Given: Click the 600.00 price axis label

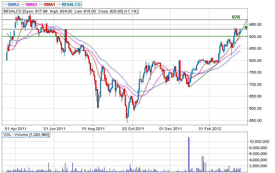Looking at the screenshot, I should click(x=255, y=109).
